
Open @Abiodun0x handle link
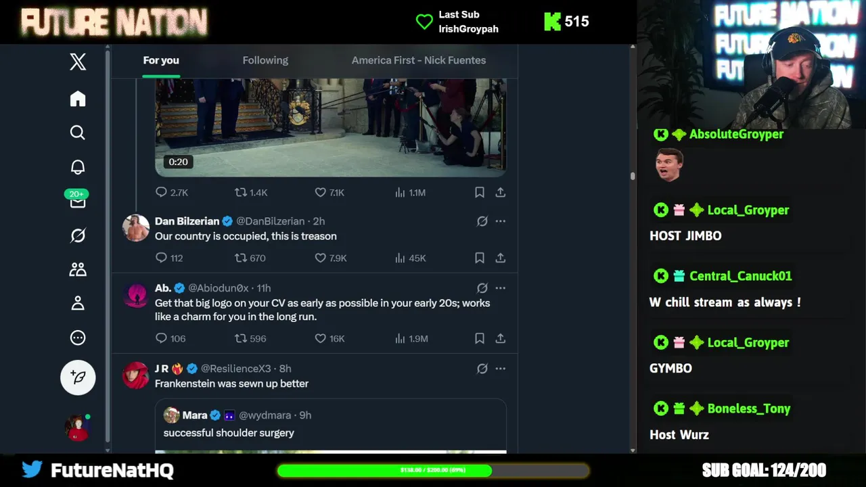[218, 288]
